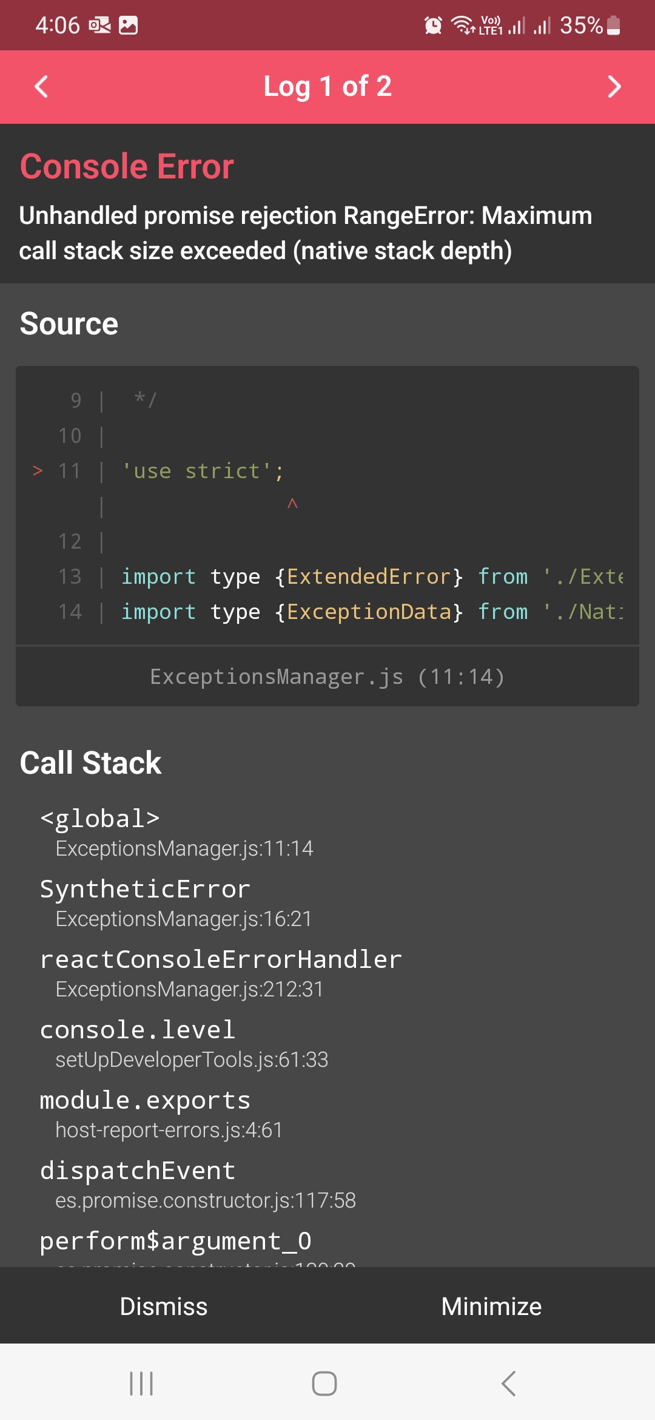
Task: Select the SyntheticError stack frame
Action: click(327, 903)
